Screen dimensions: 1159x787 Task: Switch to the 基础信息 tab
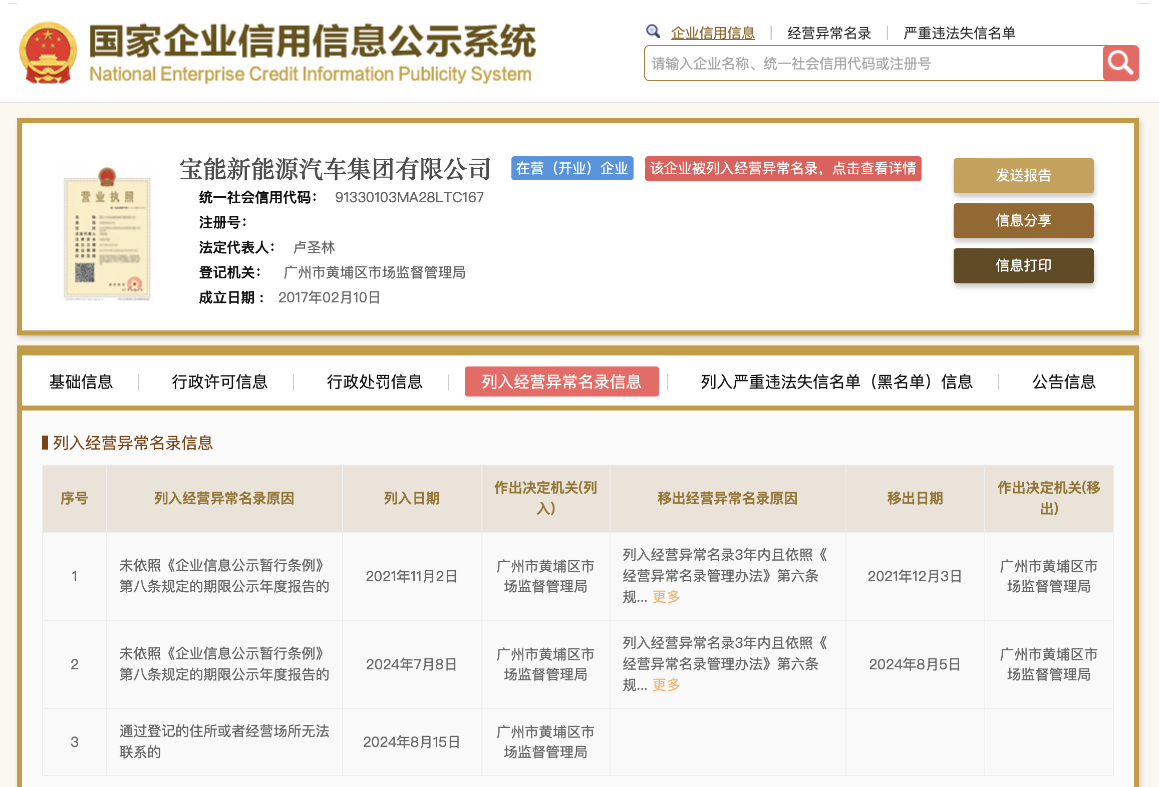click(x=81, y=382)
